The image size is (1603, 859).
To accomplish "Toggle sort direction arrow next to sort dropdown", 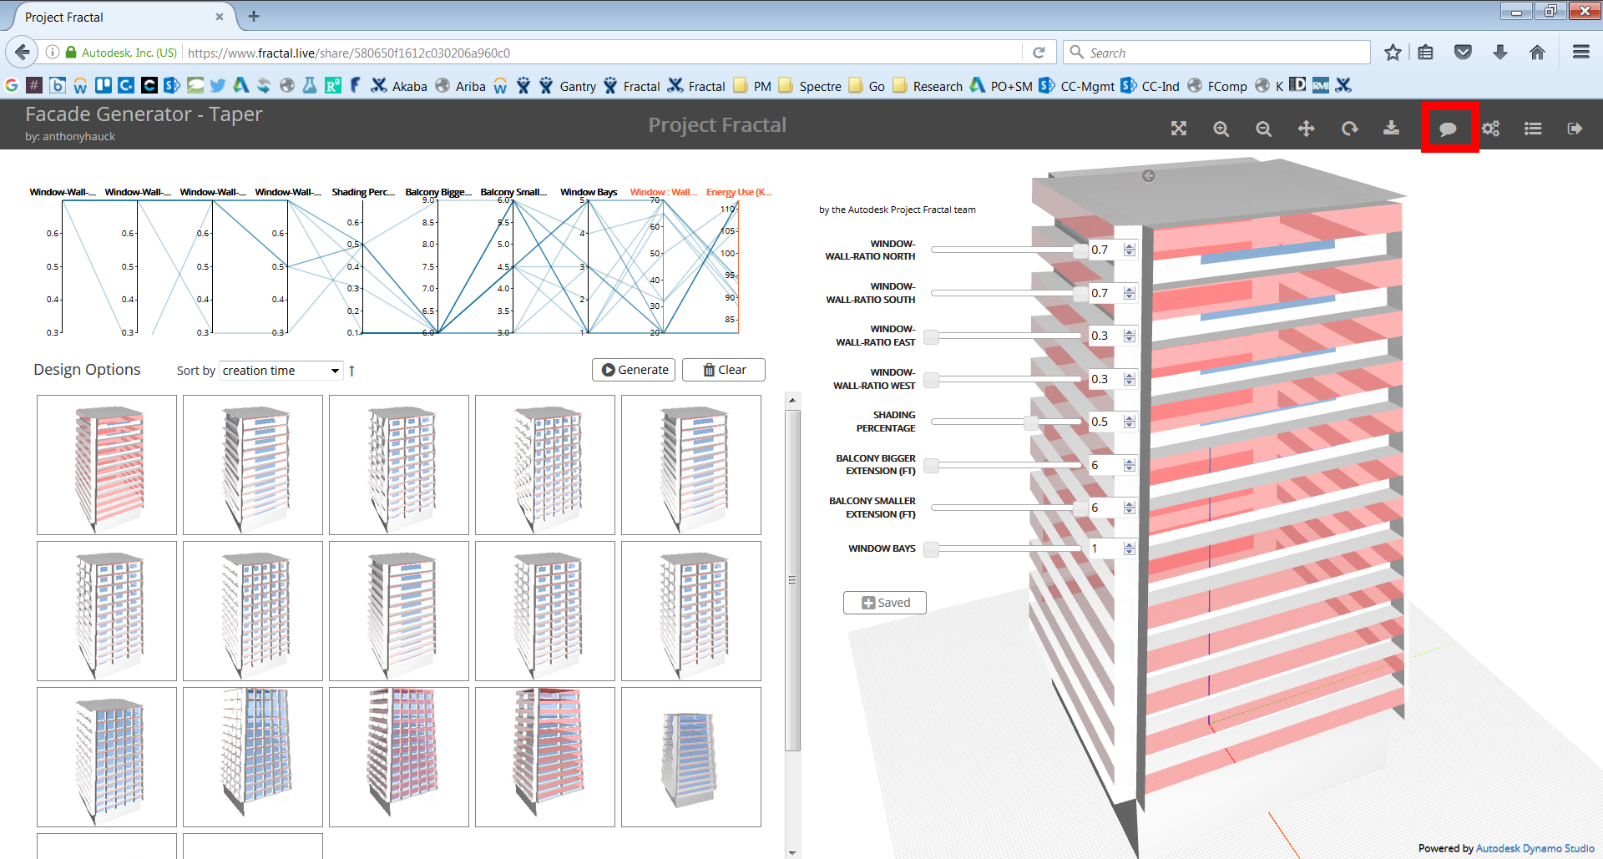I will (x=352, y=371).
